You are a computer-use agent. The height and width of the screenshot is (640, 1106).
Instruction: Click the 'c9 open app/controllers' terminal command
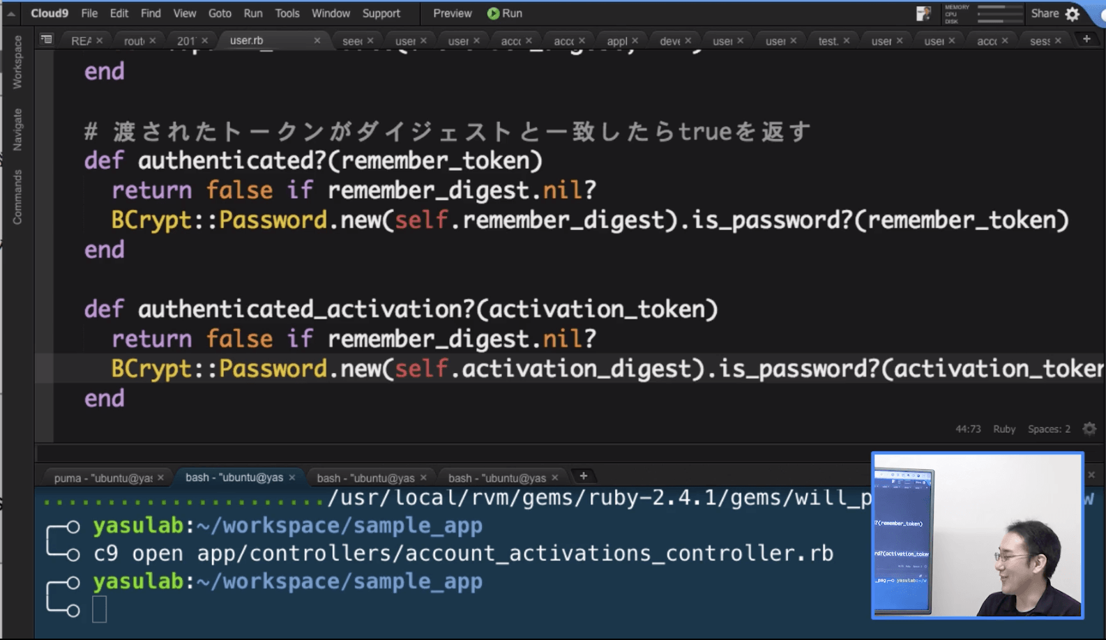pos(464,554)
